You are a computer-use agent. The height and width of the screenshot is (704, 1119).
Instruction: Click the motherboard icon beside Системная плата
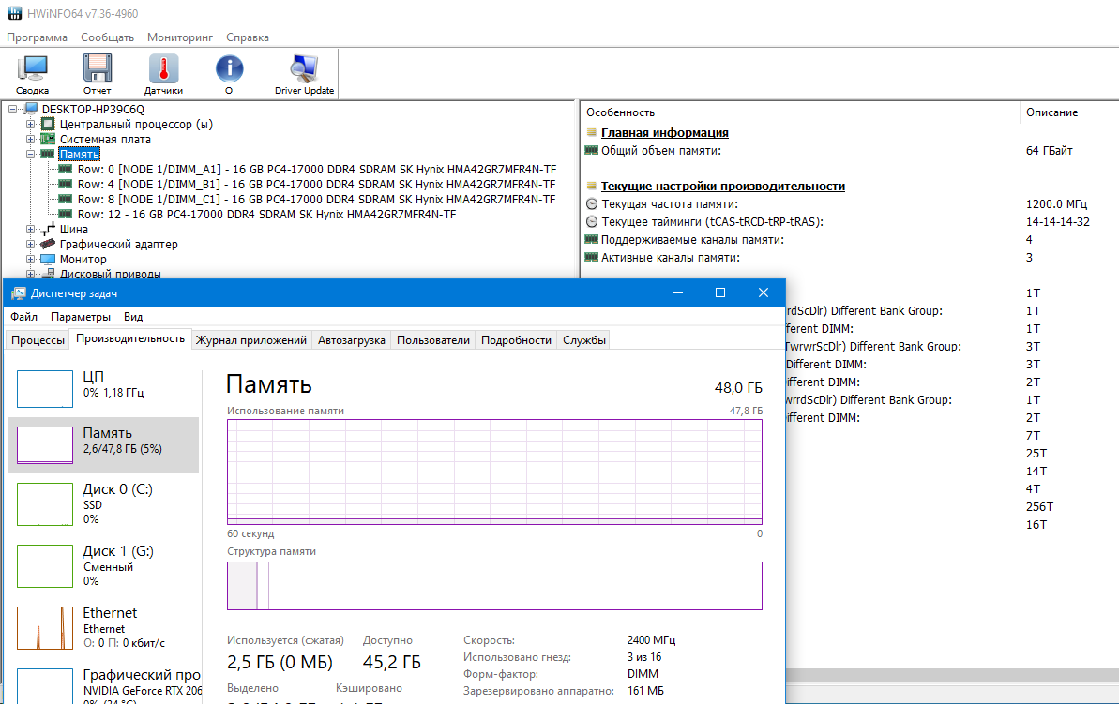coord(48,139)
